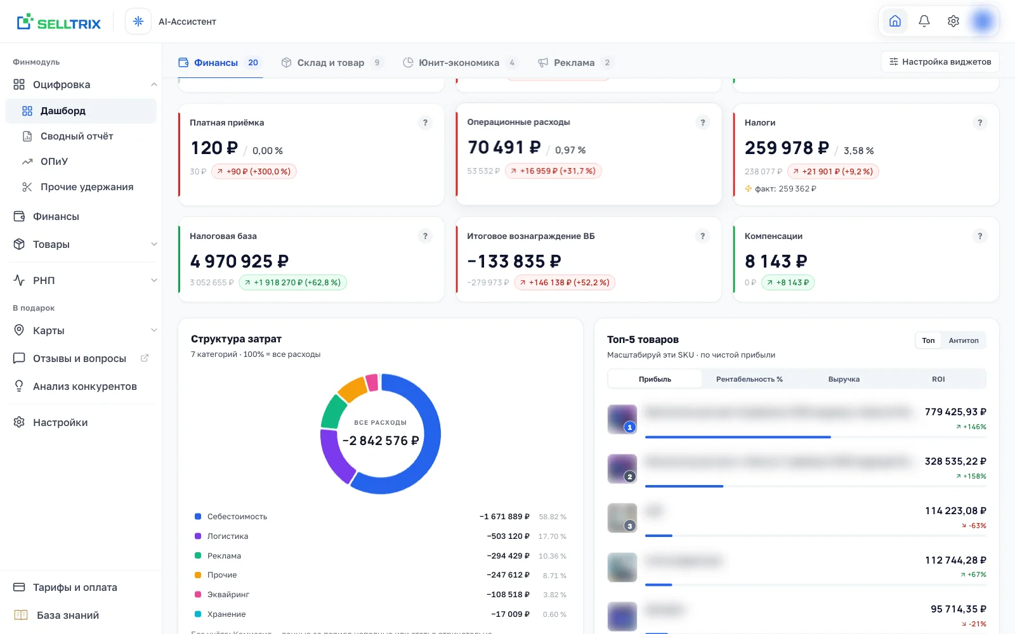Open Дашборд in the sidebar

81,111
